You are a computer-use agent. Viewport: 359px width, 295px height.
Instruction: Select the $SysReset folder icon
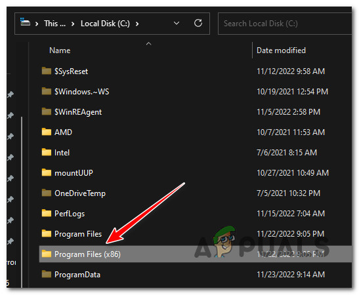tap(47, 71)
